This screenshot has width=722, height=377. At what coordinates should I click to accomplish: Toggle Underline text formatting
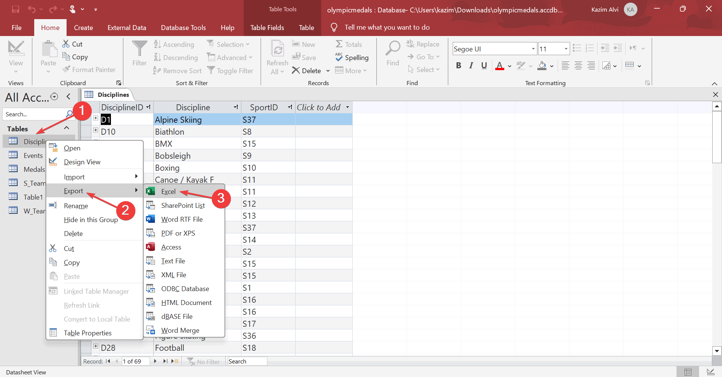pyautogui.click(x=484, y=66)
